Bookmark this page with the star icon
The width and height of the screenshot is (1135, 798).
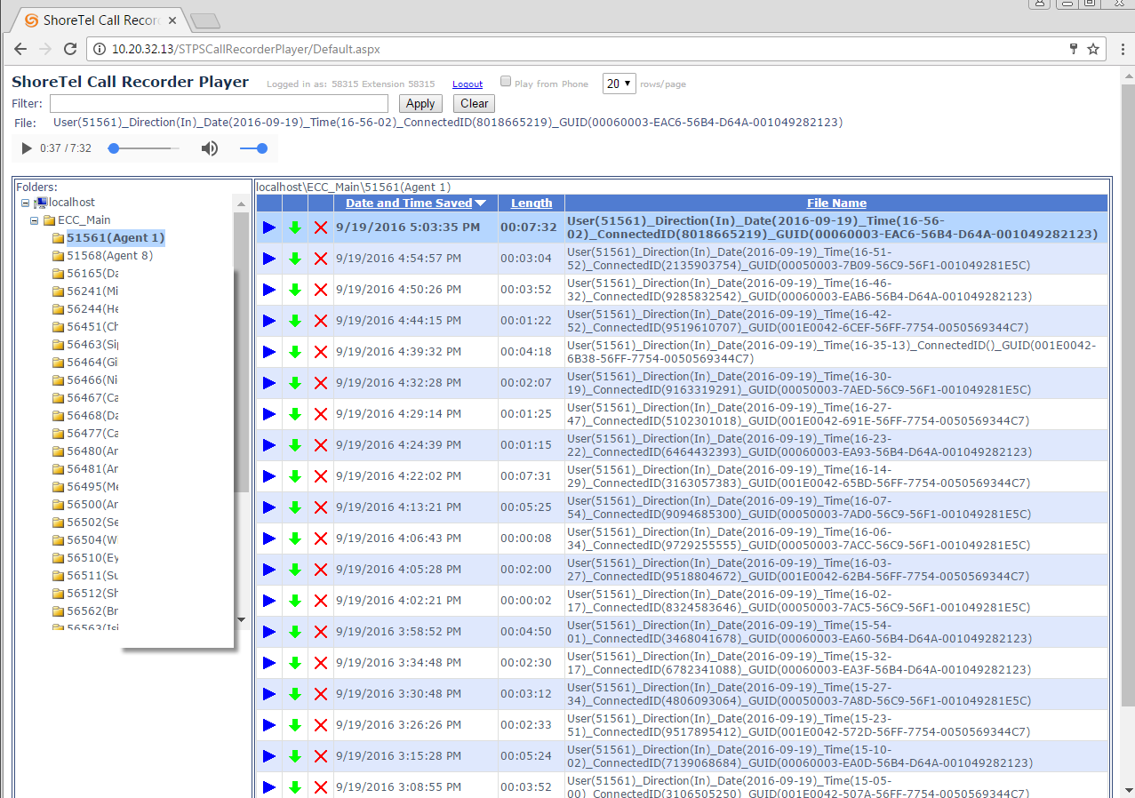coord(1093,49)
